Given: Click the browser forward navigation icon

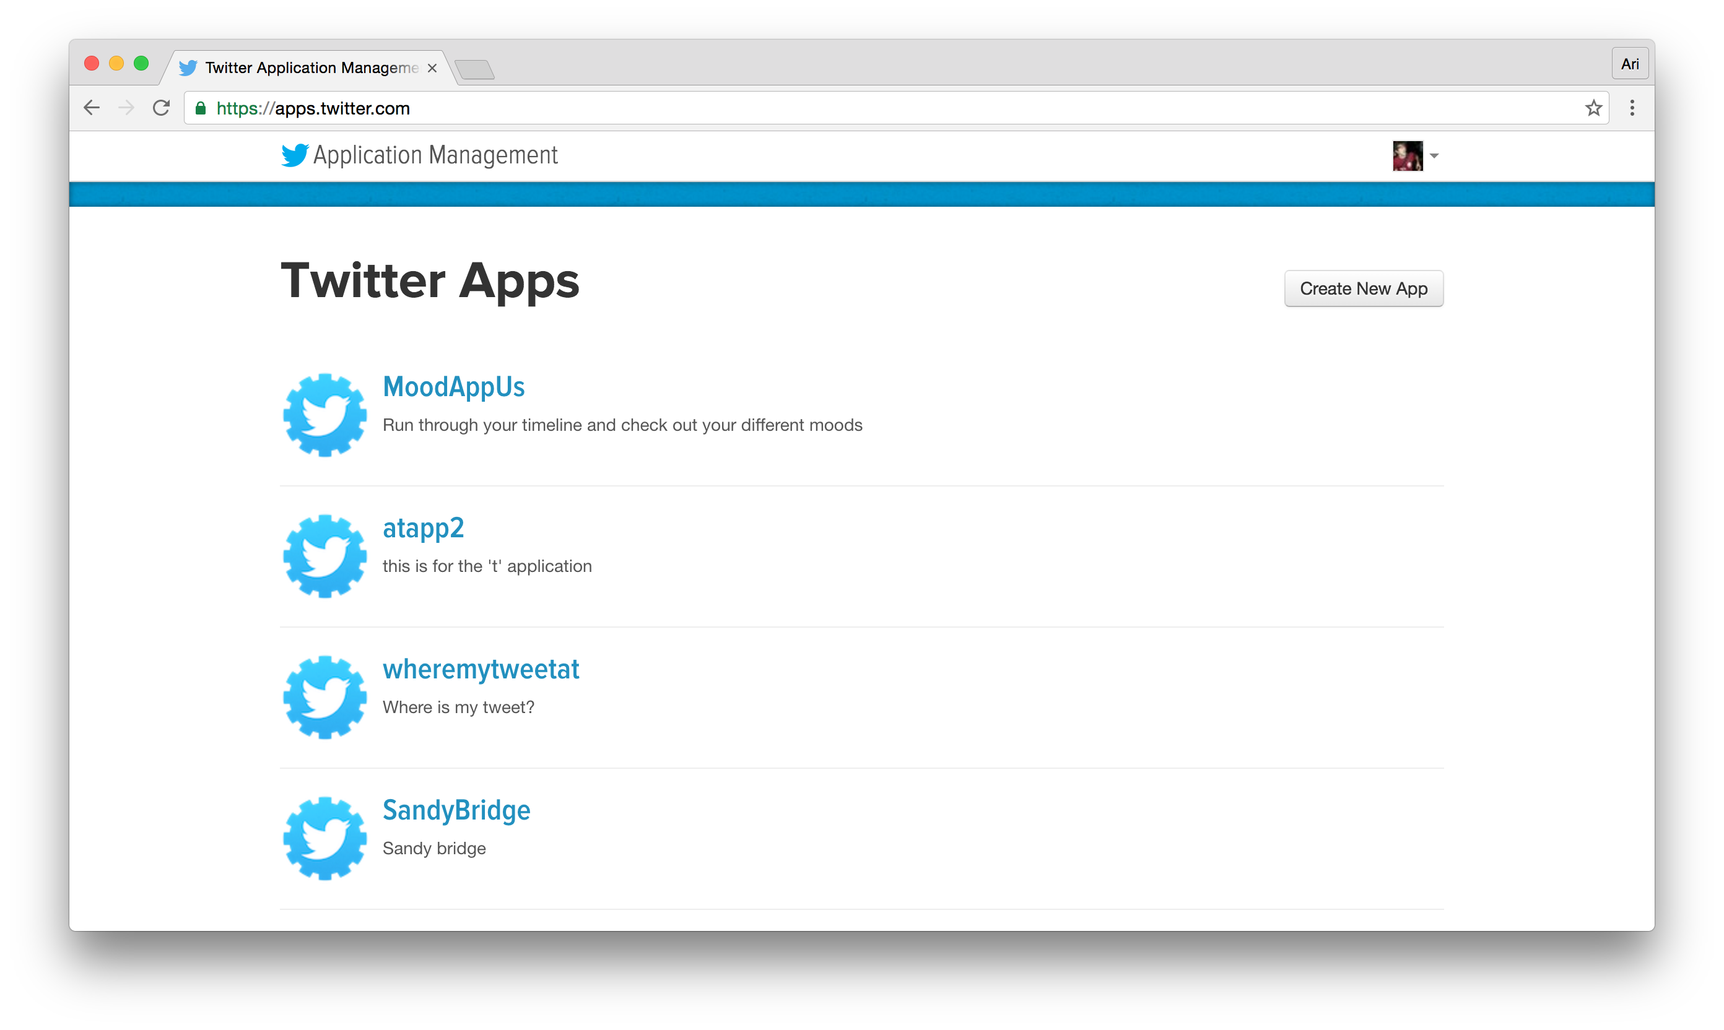Looking at the screenshot, I should [x=126, y=108].
